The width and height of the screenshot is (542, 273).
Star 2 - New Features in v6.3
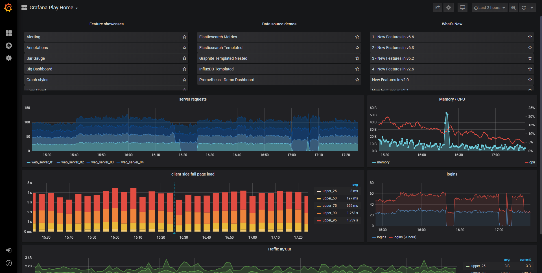point(530,48)
